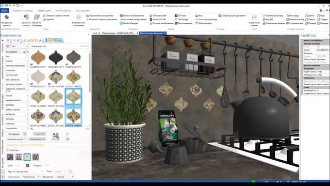Click Управление освещением
This screenshot has height=186, width=330.
click(100, 16)
